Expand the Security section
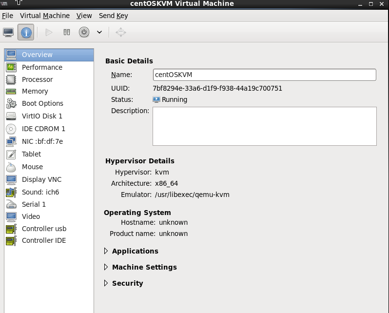The image size is (389, 313). click(x=106, y=283)
